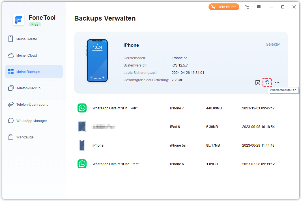Click the browse backup magnifier icon

[257, 83]
